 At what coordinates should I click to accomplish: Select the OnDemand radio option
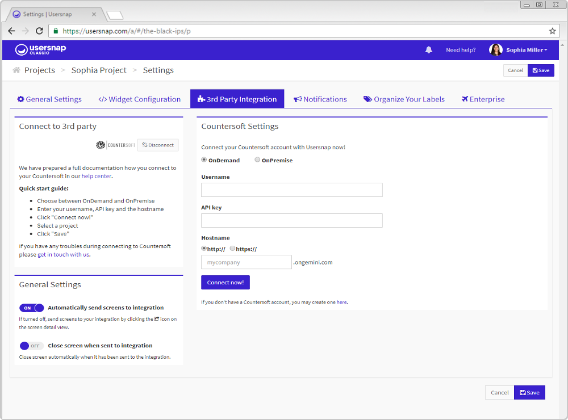coord(204,159)
